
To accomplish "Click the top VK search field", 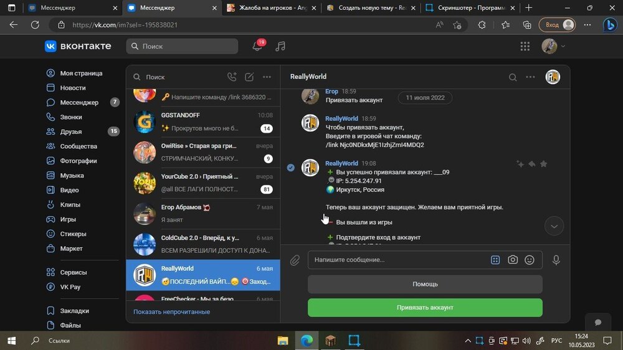I will click(x=182, y=46).
